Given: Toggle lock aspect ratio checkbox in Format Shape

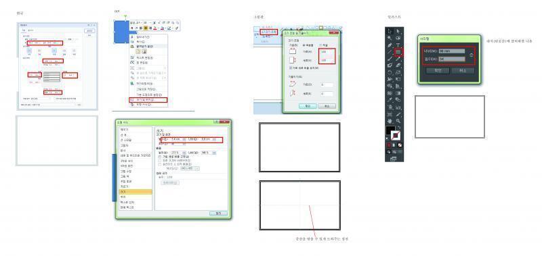Looking at the screenshot, I should point(160,157).
